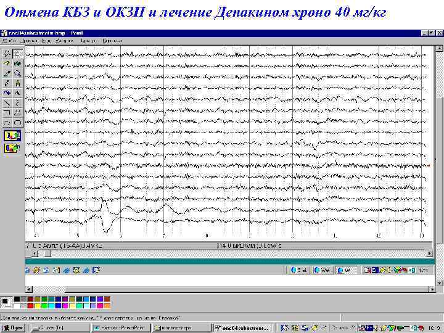
Task: Pick the dark gray color swatch
Action: (24, 299)
